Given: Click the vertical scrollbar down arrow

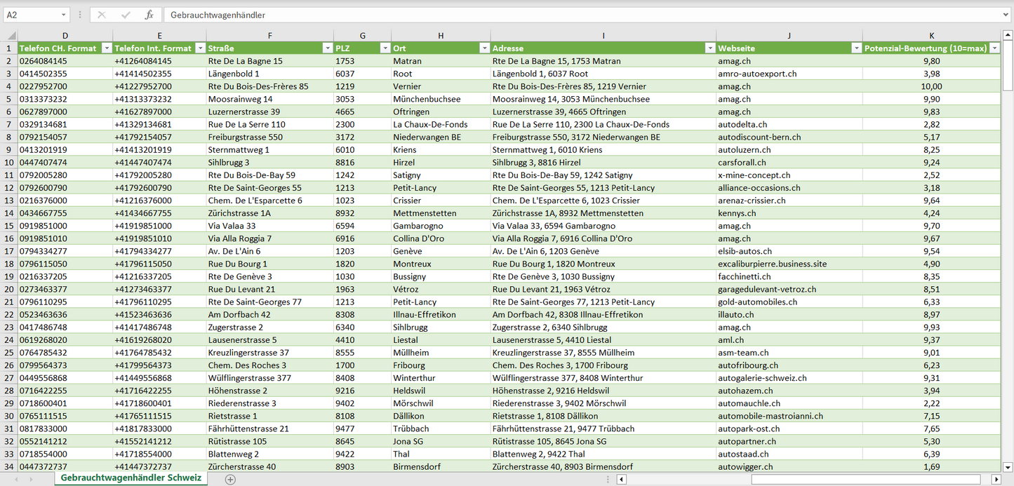Looking at the screenshot, I should coord(1008,466).
